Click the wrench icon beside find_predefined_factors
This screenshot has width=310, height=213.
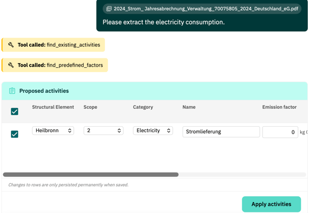pyautogui.click(x=11, y=65)
